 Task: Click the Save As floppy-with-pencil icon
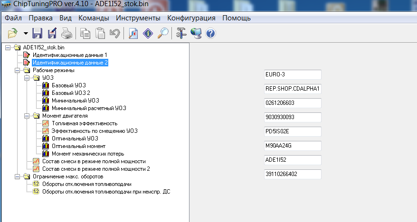pos(52,33)
